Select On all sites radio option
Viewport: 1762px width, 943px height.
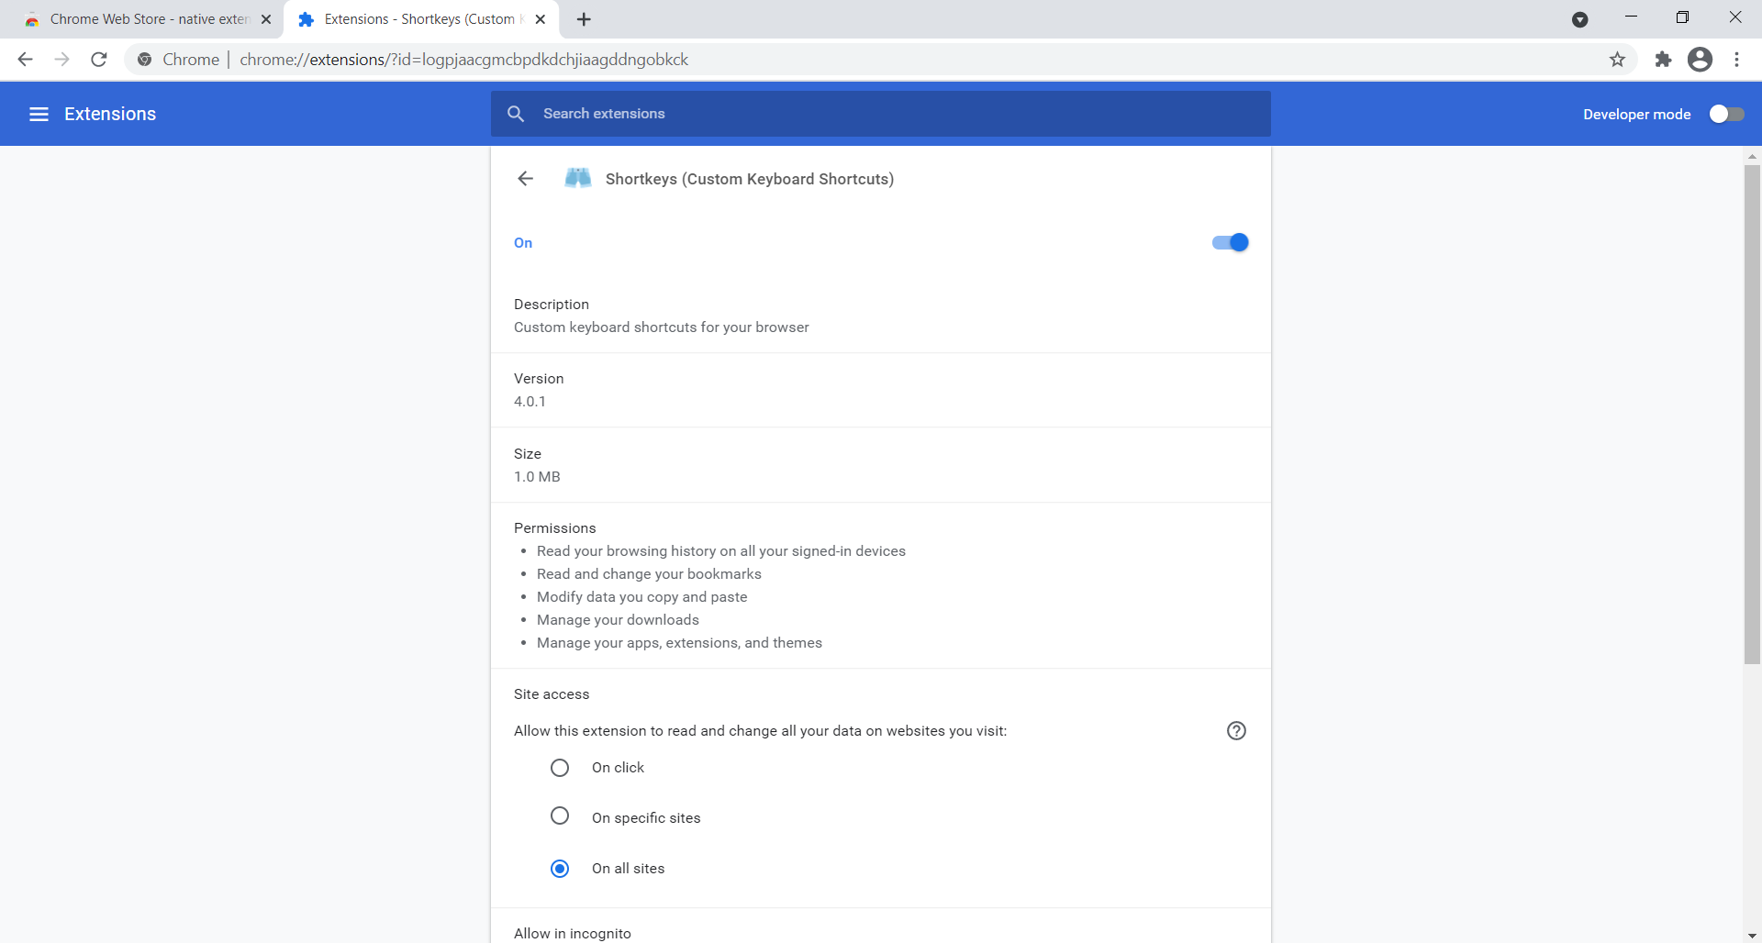[560, 869]
